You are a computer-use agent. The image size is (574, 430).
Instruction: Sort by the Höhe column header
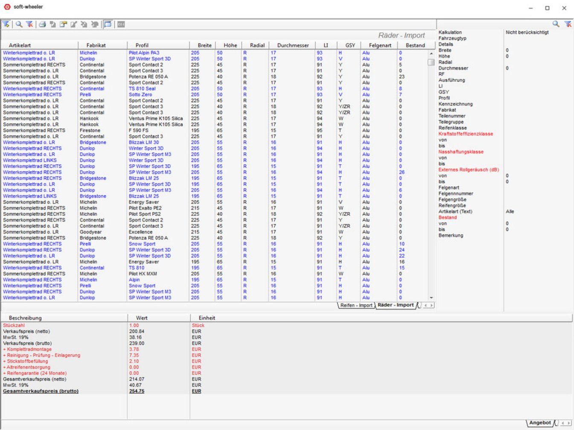pos(229,45)
